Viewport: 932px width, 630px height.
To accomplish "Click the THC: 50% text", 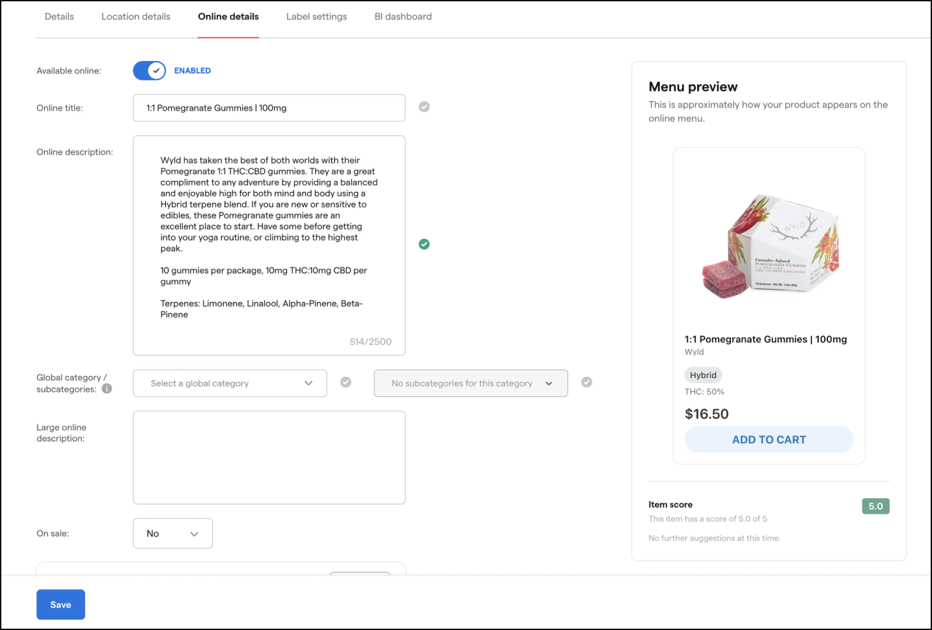I will pos(704,392).
